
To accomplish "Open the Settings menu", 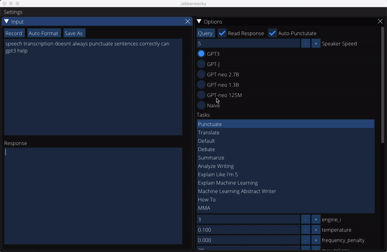I will coord(13,12).
